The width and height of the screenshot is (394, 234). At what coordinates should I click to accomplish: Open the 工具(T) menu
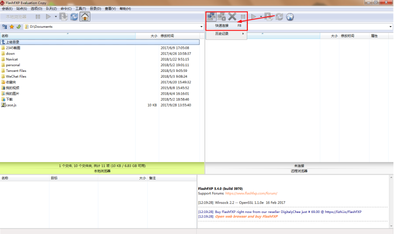pyautogui.click(x=80, y=8)
